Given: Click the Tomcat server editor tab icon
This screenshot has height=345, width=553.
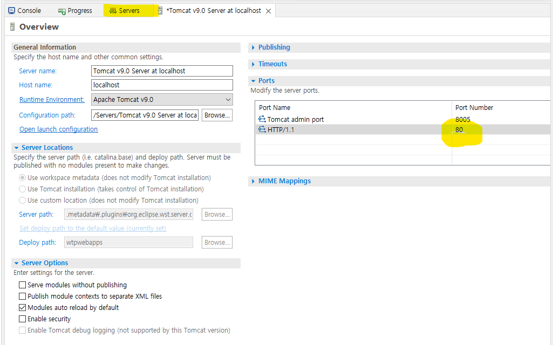Looking at the screenshot, I should click(x=160, y=11).
